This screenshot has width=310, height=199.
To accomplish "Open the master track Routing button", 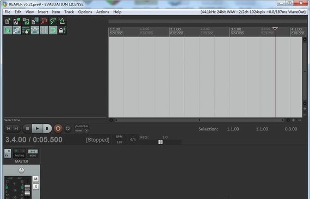I will pos(20,153).
